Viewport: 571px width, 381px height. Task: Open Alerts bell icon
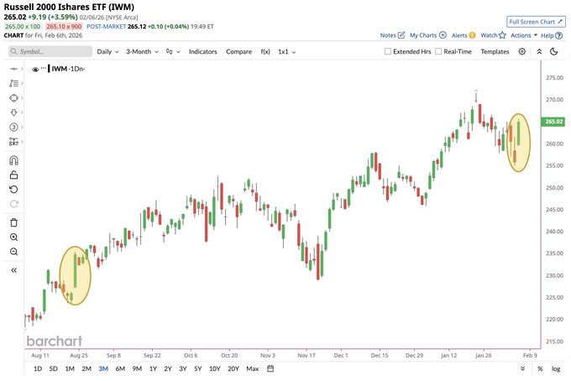(472, 35)
